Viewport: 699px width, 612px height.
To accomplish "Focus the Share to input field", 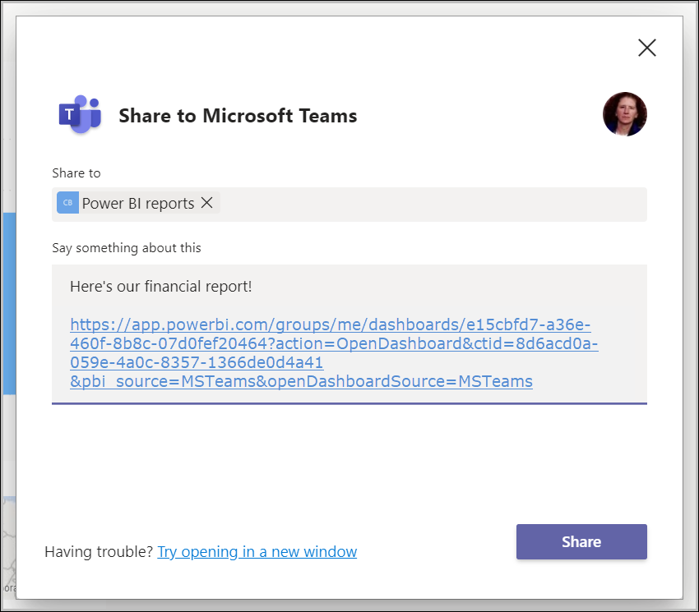I will 349,205.
